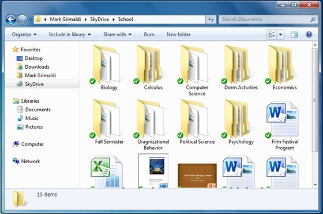Select the Word document left of the last one
Viewport: 323px width, 214px height.
[239, 172]
